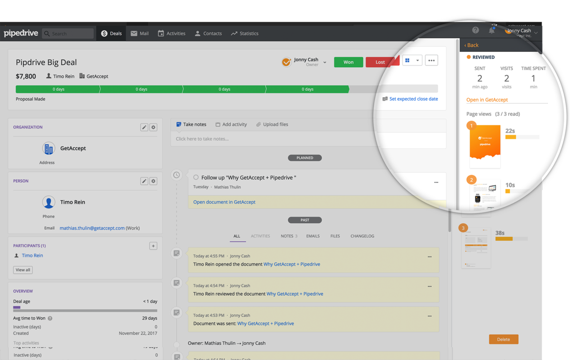Click Open document in GetAccept link
This screenshot has height=360, width=577.
(x=224, y=202)
